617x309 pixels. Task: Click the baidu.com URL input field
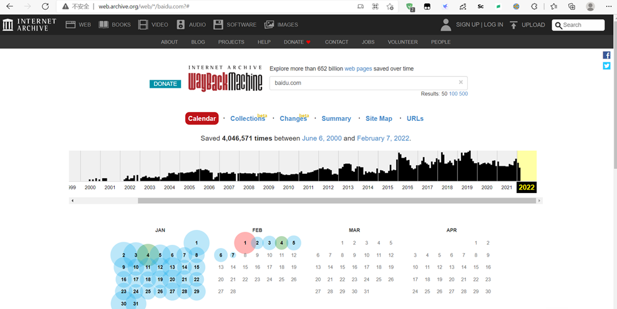point(368,83)
